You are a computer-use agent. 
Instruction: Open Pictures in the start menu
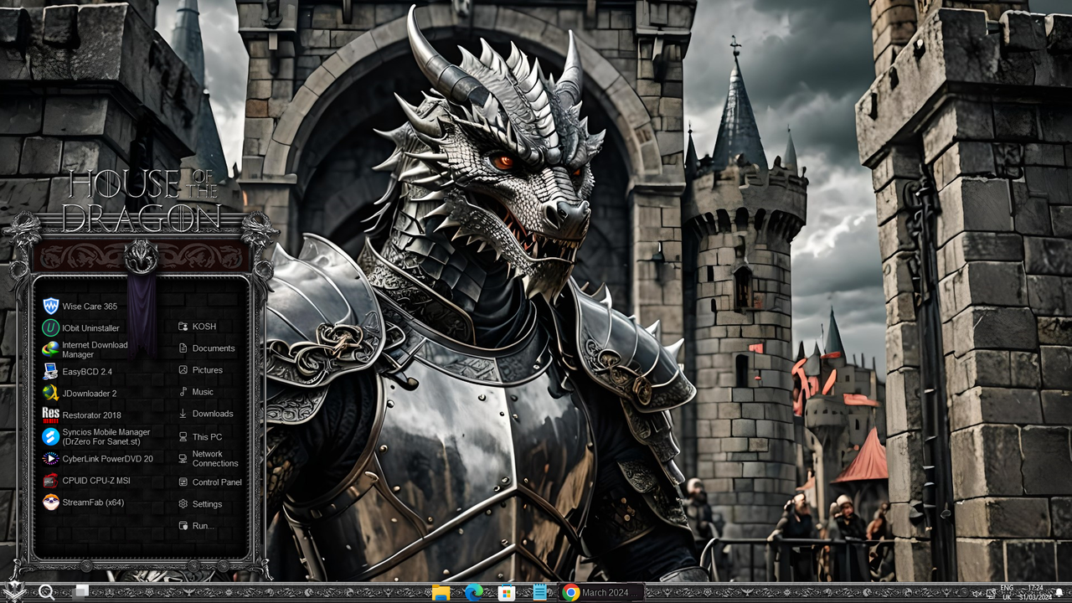click(x=201, y=370)
